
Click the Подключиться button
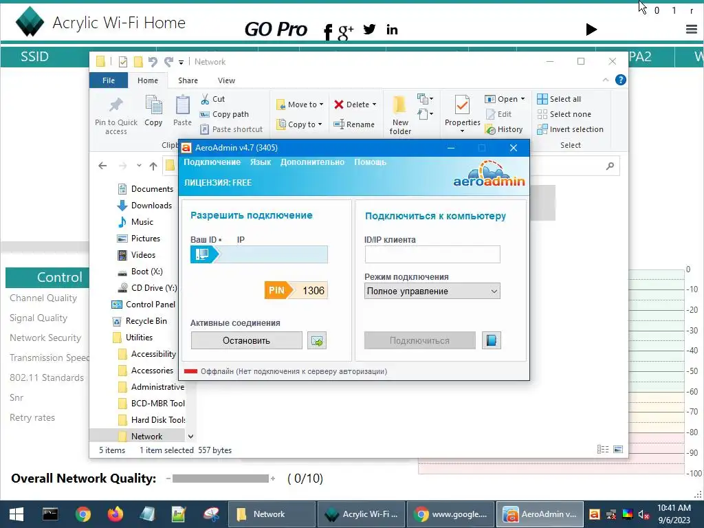420,340
